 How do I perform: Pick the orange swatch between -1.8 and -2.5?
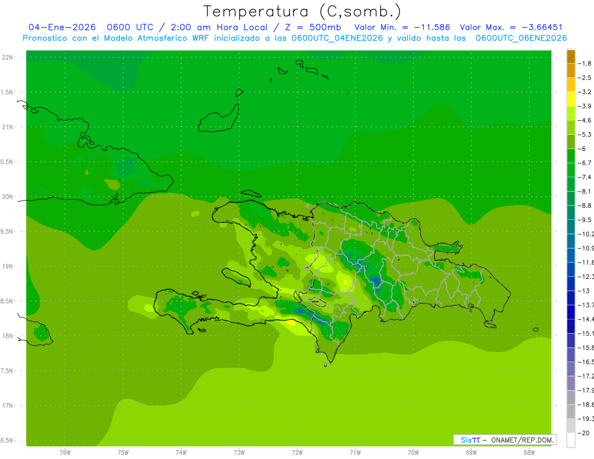click(x=571, y=71)
